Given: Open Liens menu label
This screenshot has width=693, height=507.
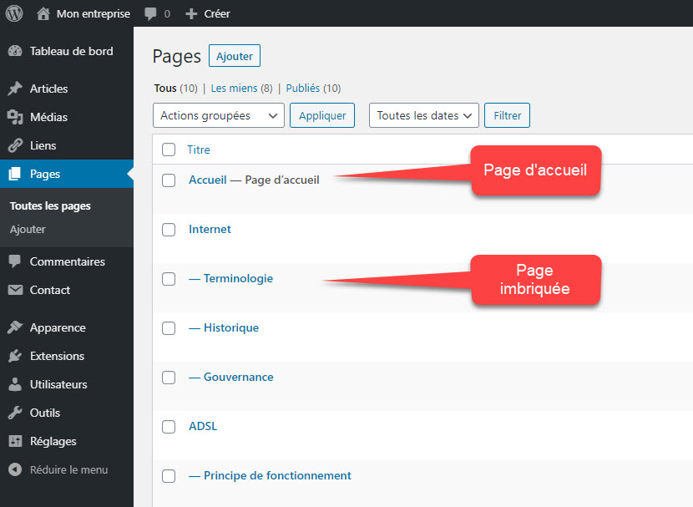Looking at the screenshot, I should pyautogui.click(x=43, y=145).
